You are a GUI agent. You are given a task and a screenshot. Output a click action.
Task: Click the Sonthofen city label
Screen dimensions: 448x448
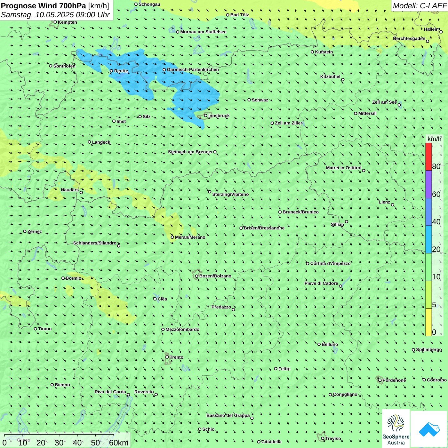pyautogui.click(x=64, y=66)
